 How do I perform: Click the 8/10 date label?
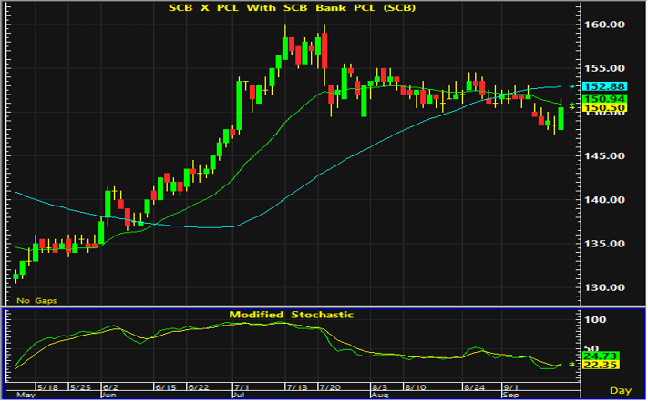pos(416,387)
